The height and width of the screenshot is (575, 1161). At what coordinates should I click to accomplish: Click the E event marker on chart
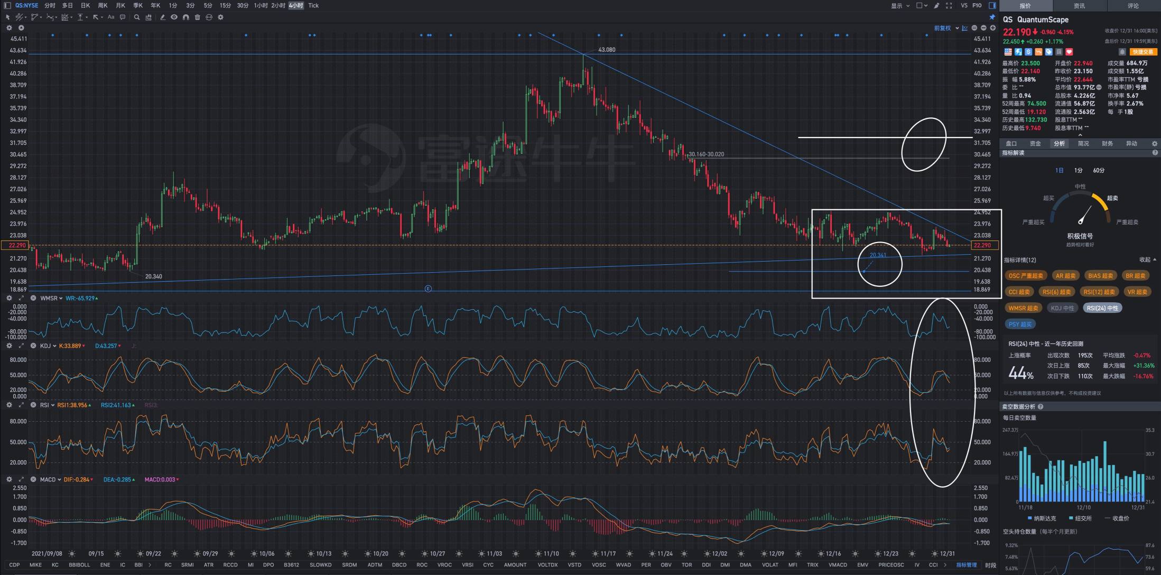pyautogui.click(x=428, y=289)
